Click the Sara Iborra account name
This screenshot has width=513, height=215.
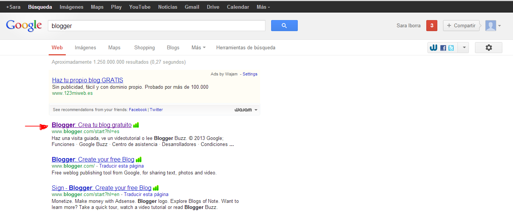408,26
